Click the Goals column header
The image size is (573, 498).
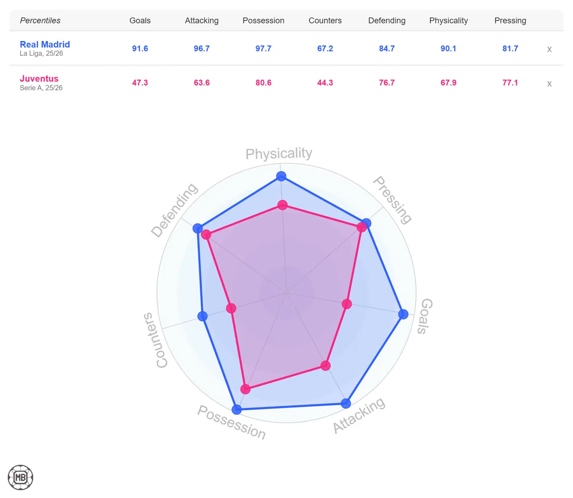tap(140, 20)
